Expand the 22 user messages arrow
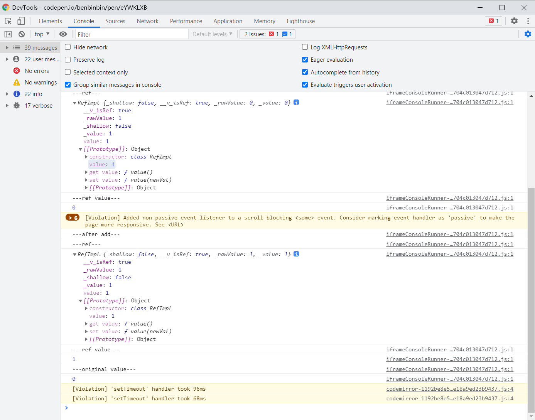 click(7, 59)
